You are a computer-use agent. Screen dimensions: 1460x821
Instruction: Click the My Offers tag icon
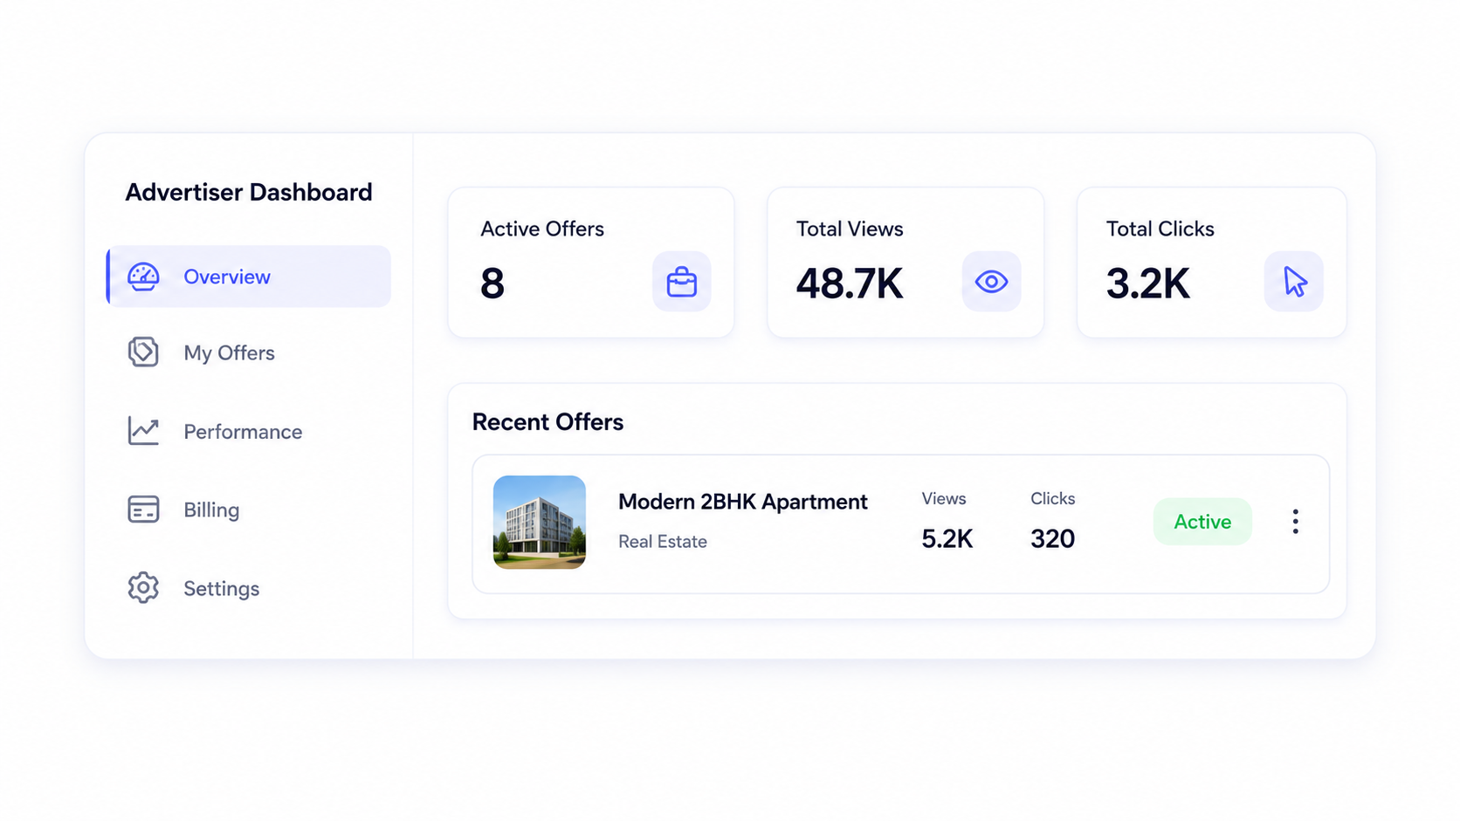point(143,352)
